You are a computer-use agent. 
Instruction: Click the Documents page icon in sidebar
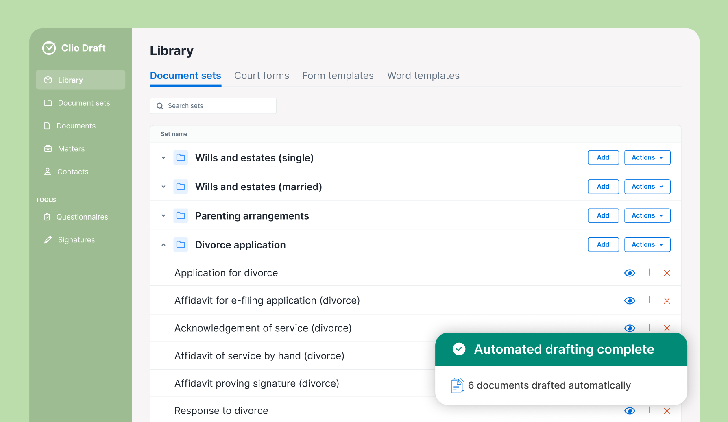(x=47, y=126)
